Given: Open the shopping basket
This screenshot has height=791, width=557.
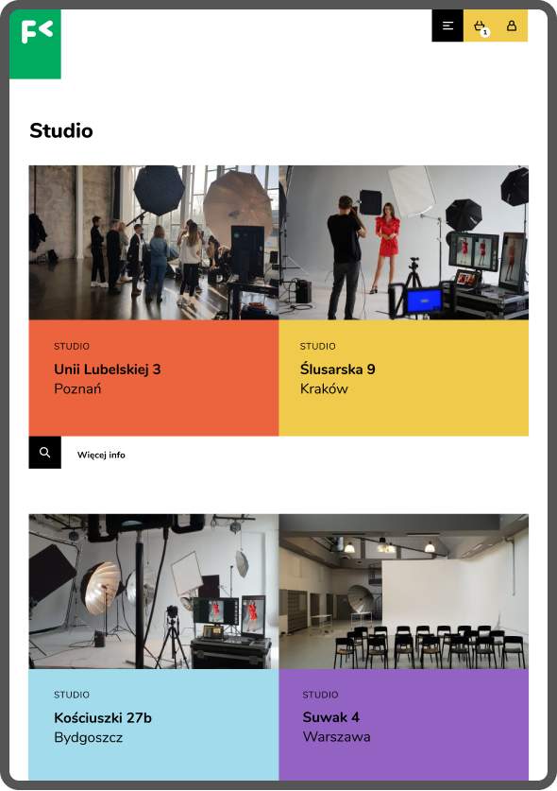Looking at the screenshot, I should pos(480,26).
